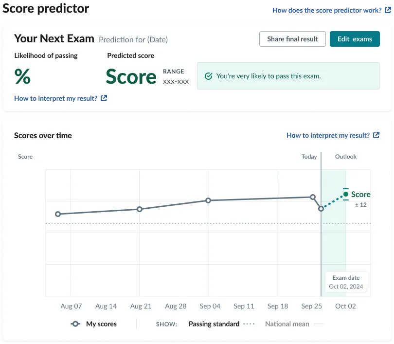Click the green '%' likelihood value
394x344 pixels.
[x=22, y=76]
